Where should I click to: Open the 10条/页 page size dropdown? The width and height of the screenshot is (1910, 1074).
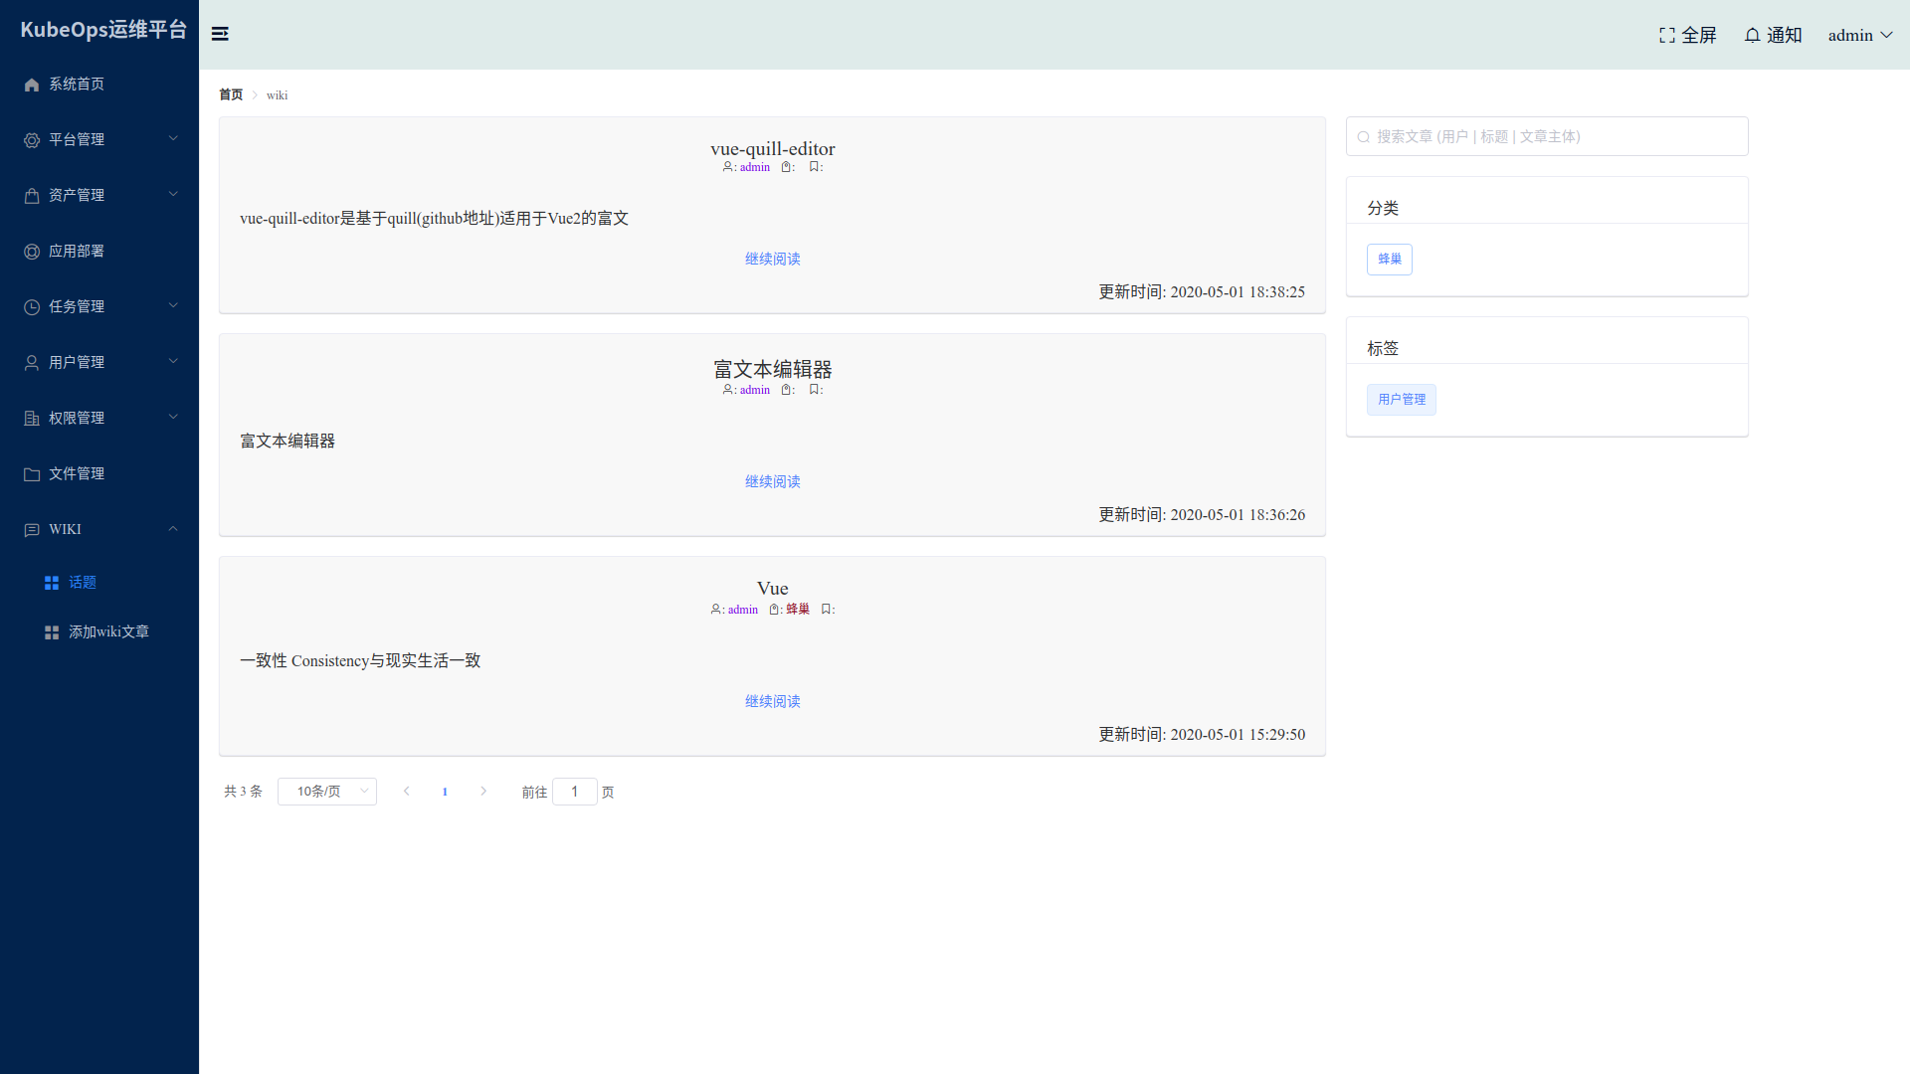[327, 792]
